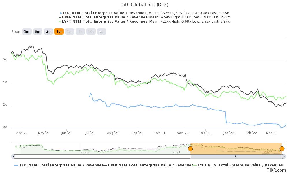The width and height of the screenshot is (289, 173).
Task: Click the 'Zoom' label
Action: point(16,32)
